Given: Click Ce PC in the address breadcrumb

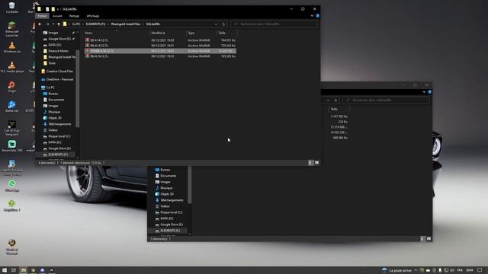Looking at the screenshot, I should (x=76, y=24).
